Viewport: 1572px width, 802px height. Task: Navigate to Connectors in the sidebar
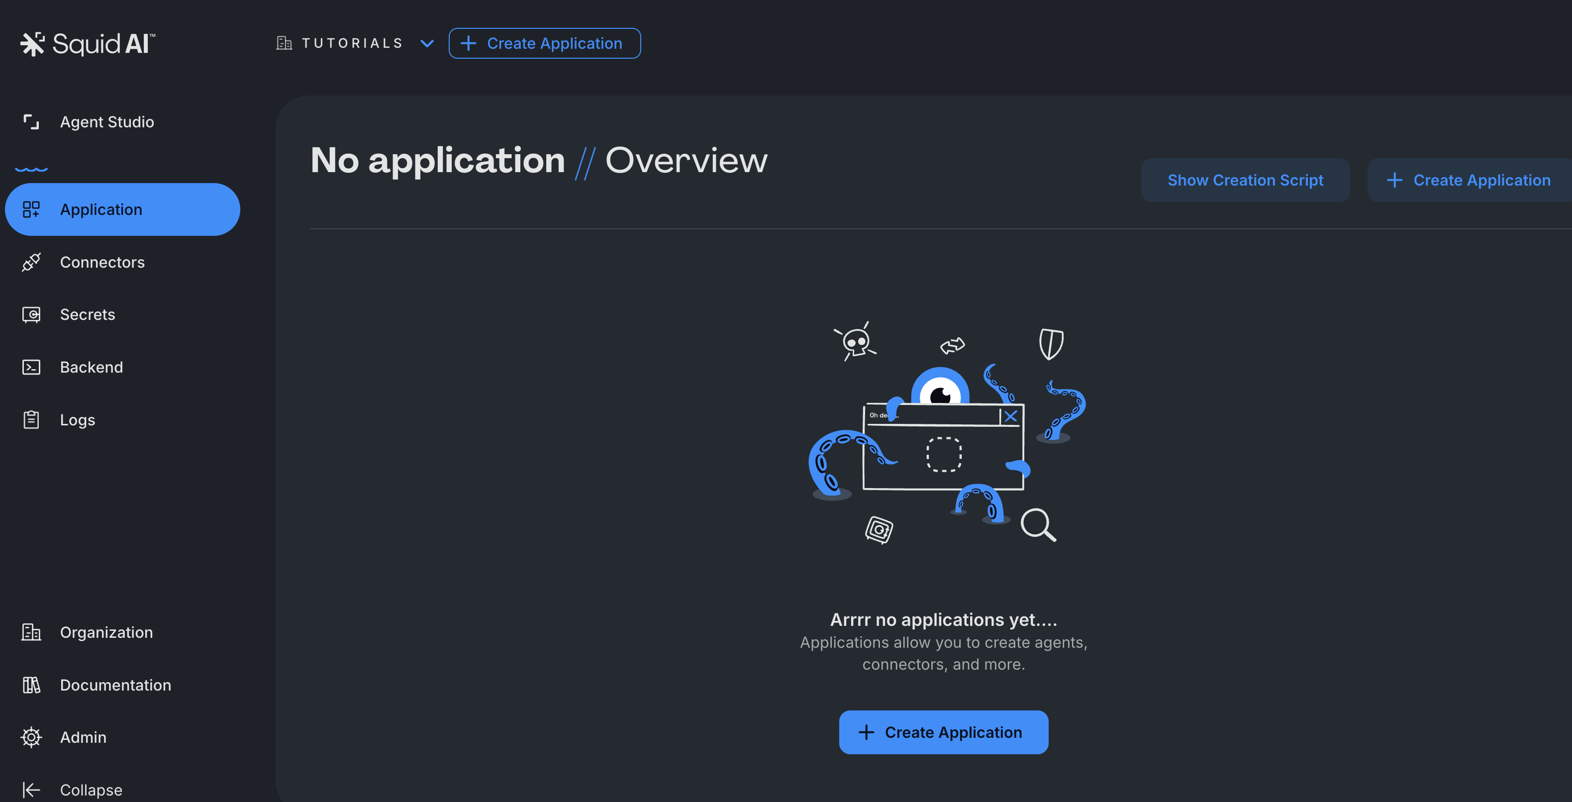pyautogui.click(x=102, y=262)
